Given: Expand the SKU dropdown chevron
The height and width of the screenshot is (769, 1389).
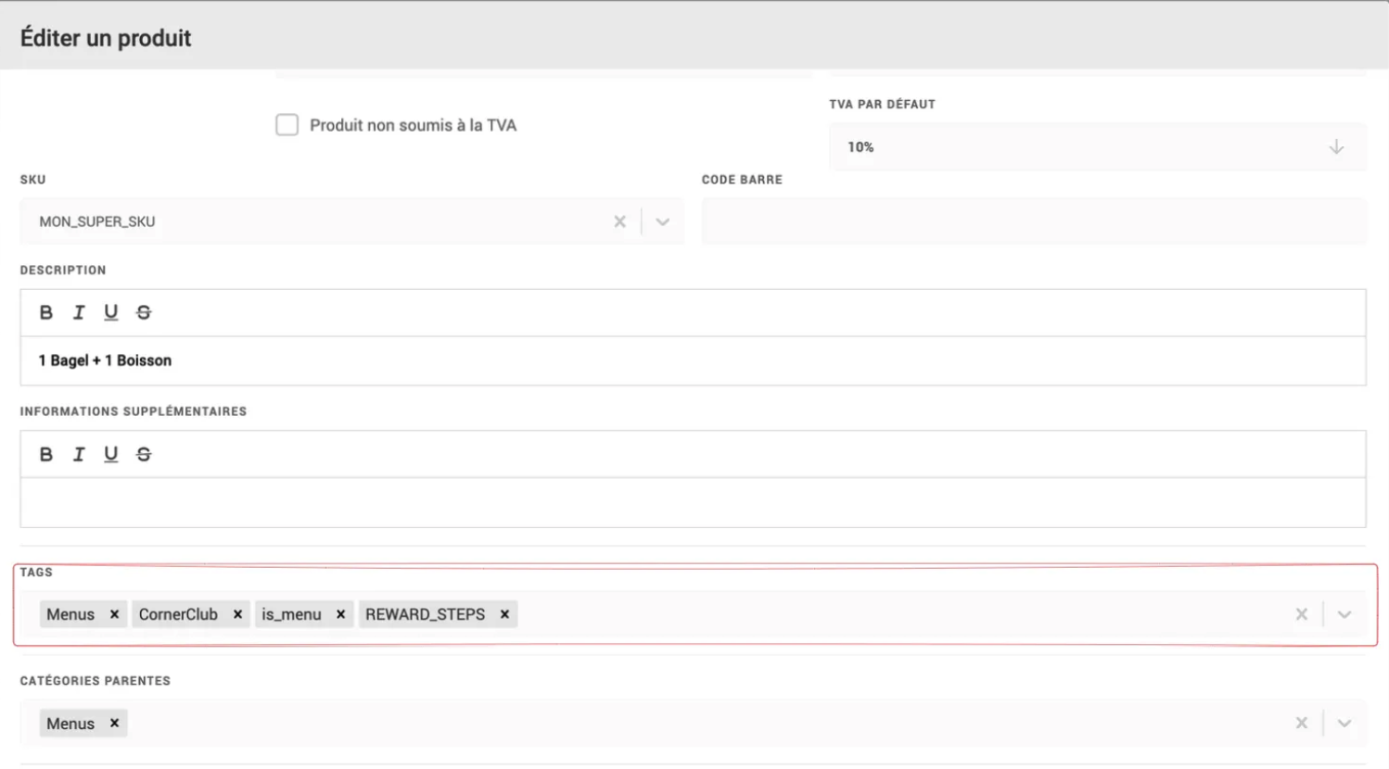Looking at the screenshot, I should pyautogui.click(x=662, y=222).
